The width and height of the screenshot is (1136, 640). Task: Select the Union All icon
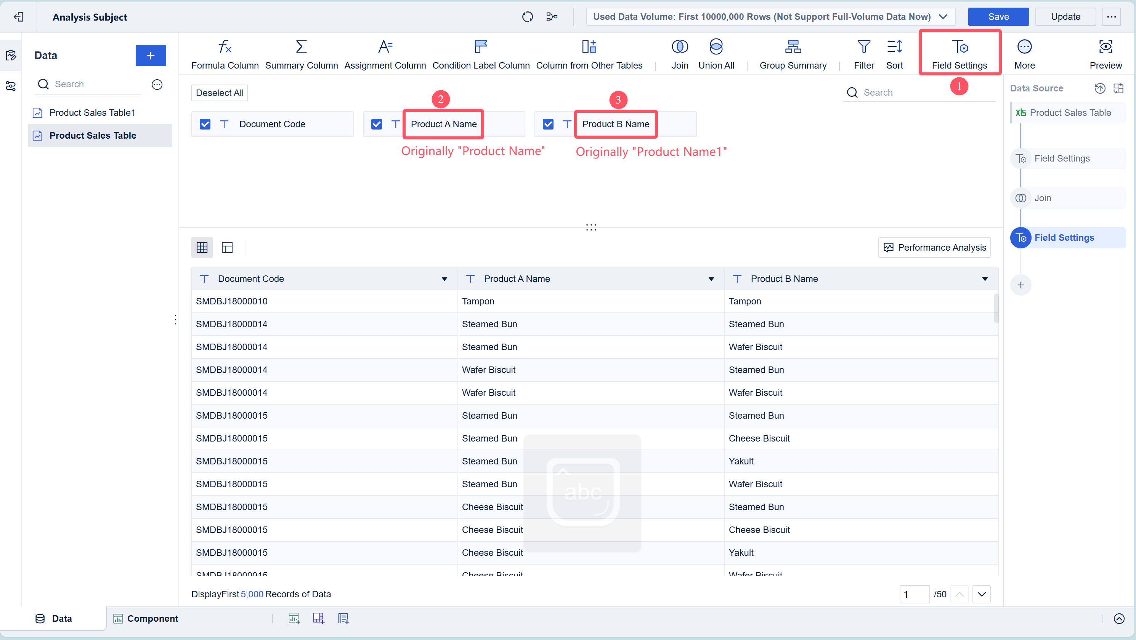[x=716, y=47]
